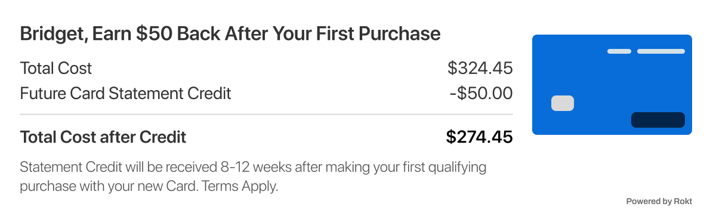This screenshot has height=216, width=710.
Task: Click the gray chip on the card
Action: pos(563,103)
